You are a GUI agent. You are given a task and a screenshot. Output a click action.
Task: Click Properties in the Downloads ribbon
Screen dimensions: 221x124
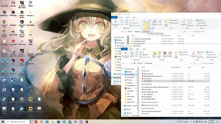pyautogui.click(x=193, y=54)
